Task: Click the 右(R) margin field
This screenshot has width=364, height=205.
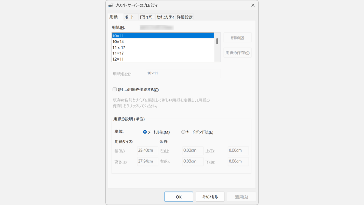Action: [193, 162]
